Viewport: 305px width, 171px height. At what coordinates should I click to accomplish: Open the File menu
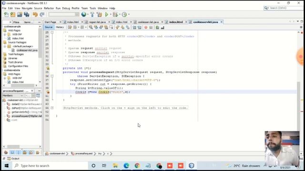coord(4,9)
